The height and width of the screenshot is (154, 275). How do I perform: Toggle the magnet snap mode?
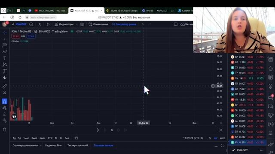point(5,101)
